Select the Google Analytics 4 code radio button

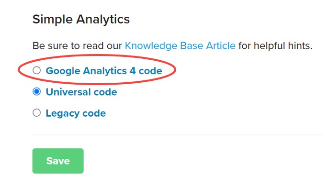pos(36,70)
